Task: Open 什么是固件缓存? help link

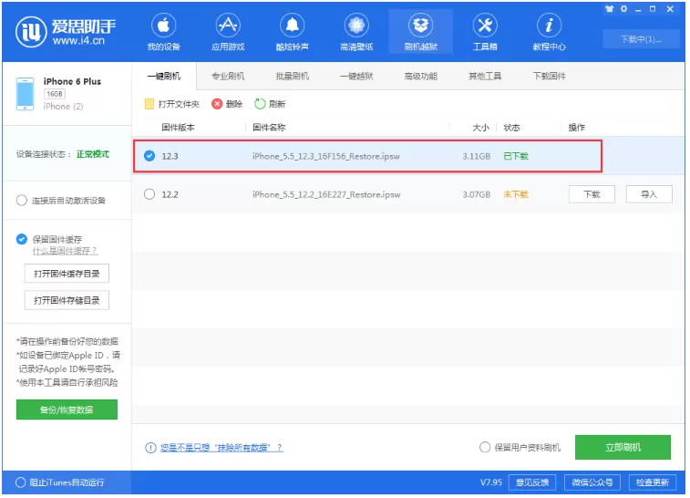Action: [x=65, y=252]
